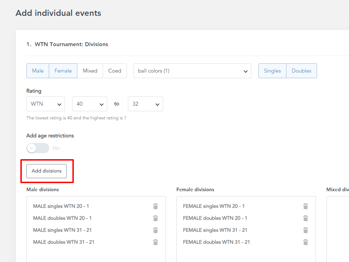Delete FEMALE singles WTN 20 - 1 division
This screenshot has width=349, height=262.
tap(306, 206)
